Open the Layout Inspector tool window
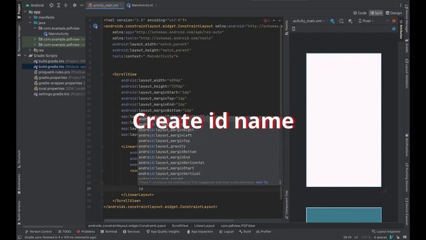This screenshot has width=426, height=240. (386, 231)
